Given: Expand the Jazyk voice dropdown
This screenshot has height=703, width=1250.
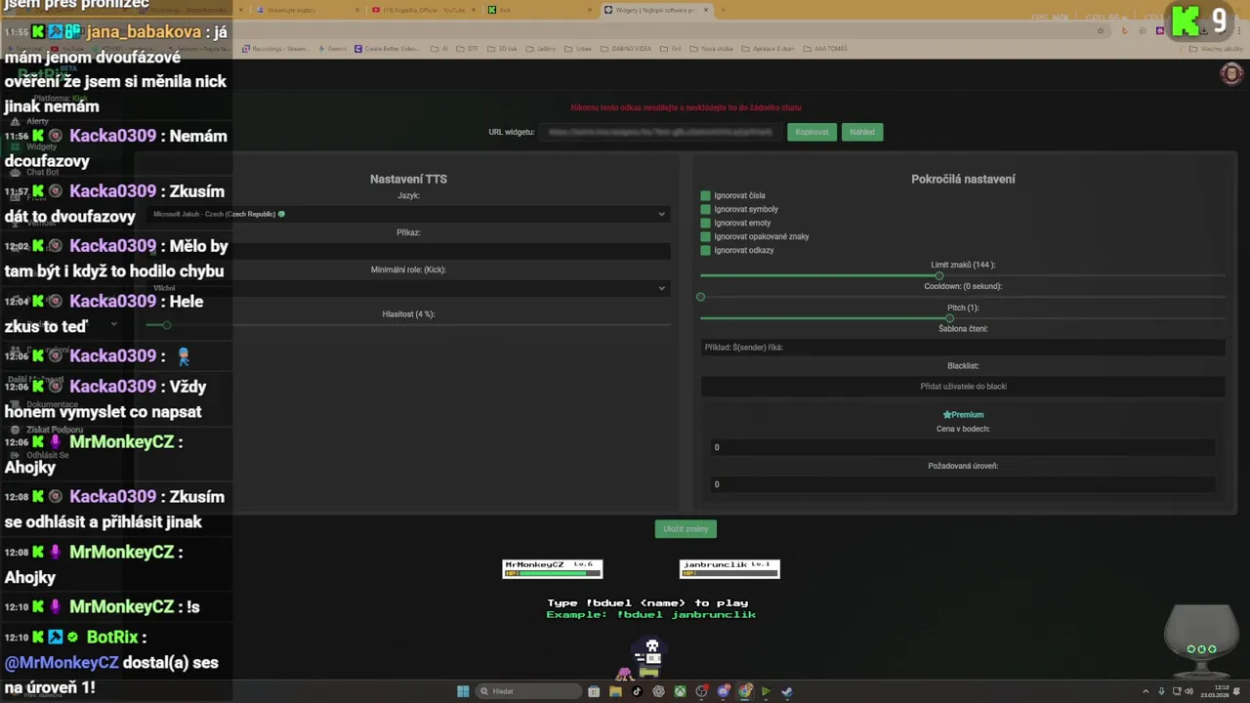Looking at the screenshot, I should click(x=409, y=214).
